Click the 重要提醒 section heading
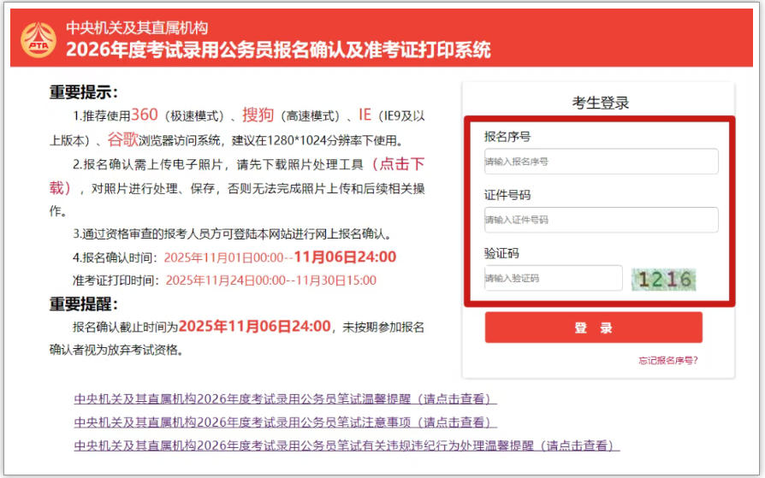 coord(83,304)
